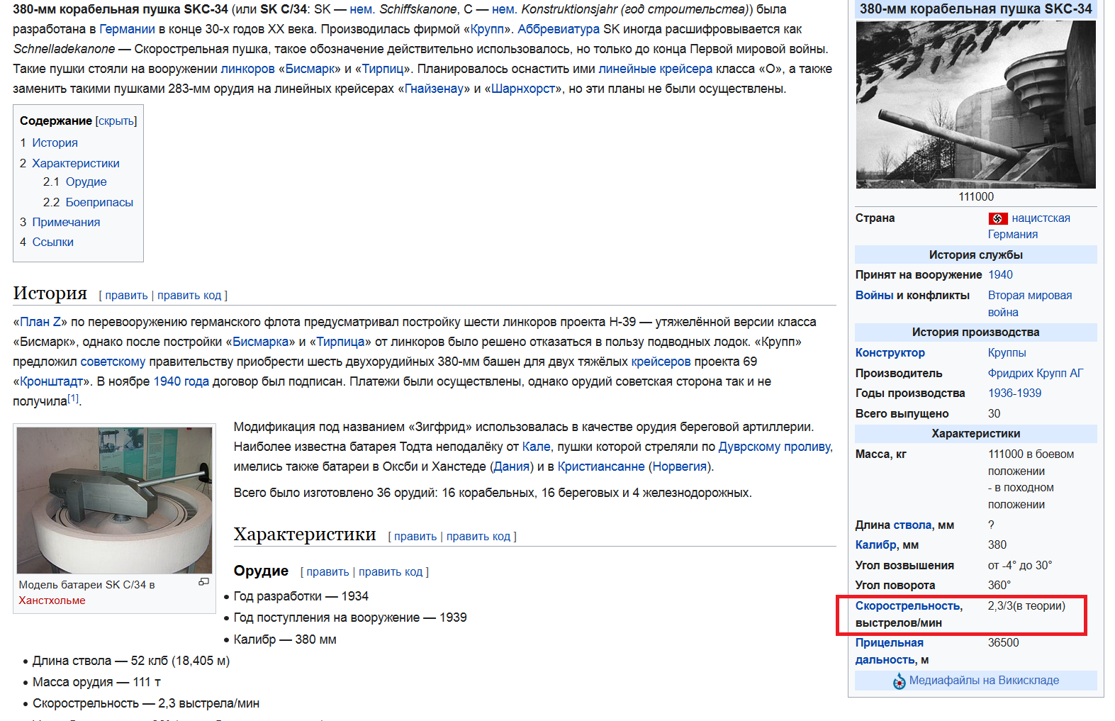Go to 'Орудие' subsection in contents

coord(86,181)
